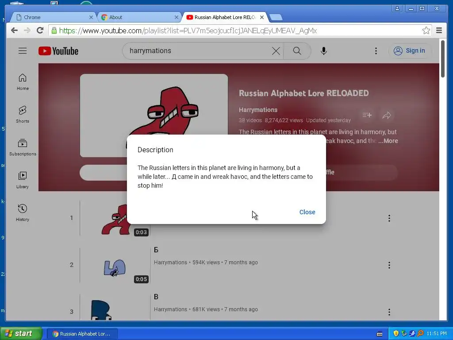Click Harrymations under video В
Image resolution: width=453 pixels, height=340 pixels.
(170, 309)
